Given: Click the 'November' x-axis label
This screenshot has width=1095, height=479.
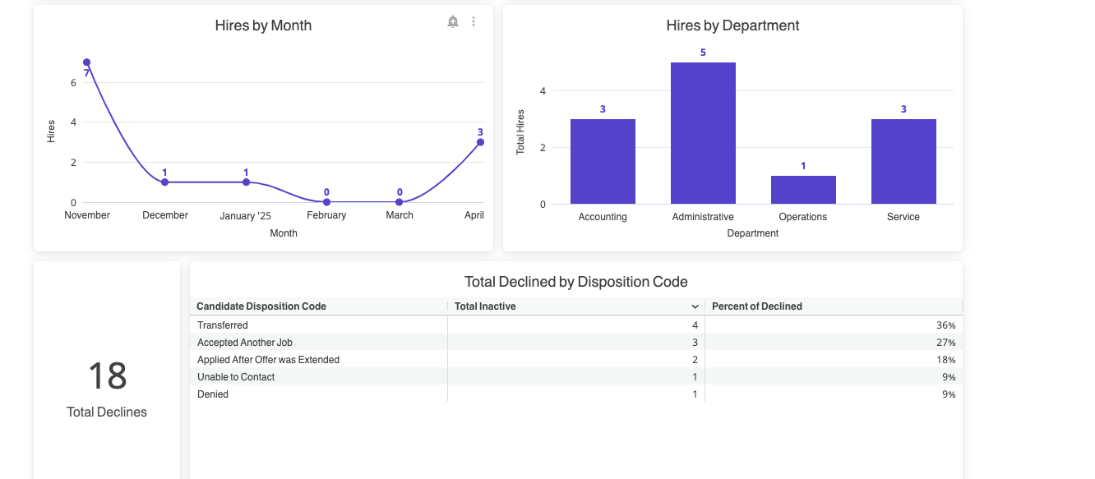Looking at the screenshot, I should (87, 215).
